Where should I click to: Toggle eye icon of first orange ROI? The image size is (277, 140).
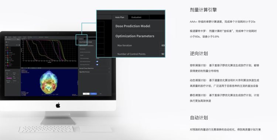tap(6, 47)
